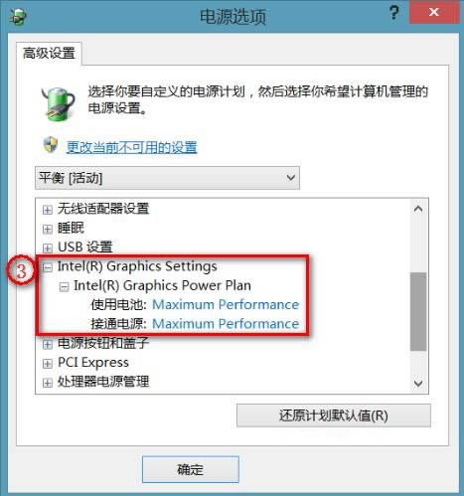Click the settings list scroll down arrow
Viewport: 464px width, 496px height.
(418, 384)
